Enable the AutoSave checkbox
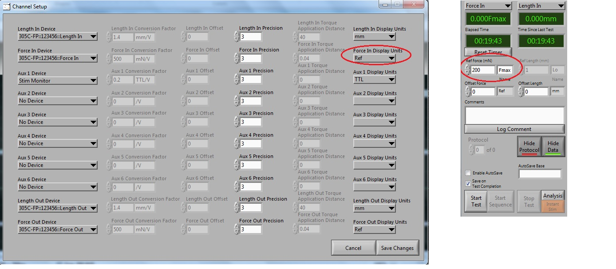 click(x=468, y=173)
